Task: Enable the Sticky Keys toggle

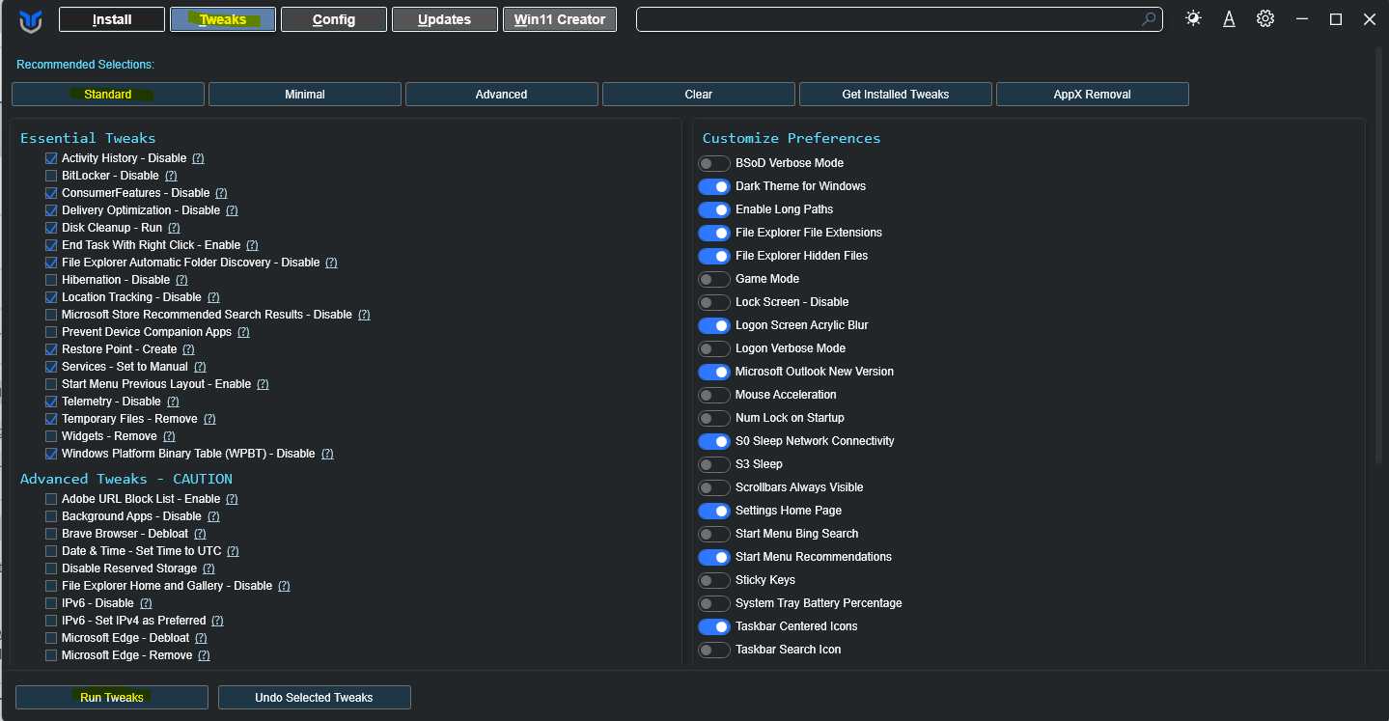Action: pyautogui.click(x=714, y=580)
